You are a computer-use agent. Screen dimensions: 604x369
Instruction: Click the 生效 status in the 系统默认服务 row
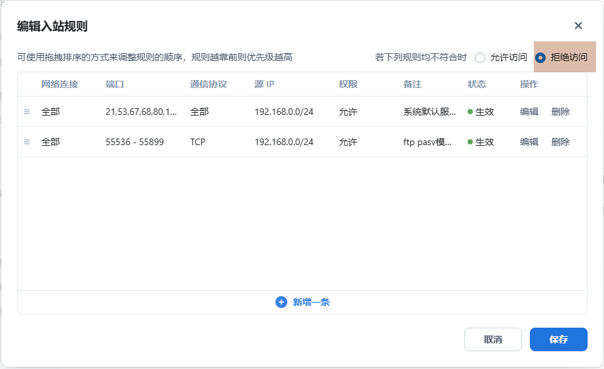click(481, 112)
